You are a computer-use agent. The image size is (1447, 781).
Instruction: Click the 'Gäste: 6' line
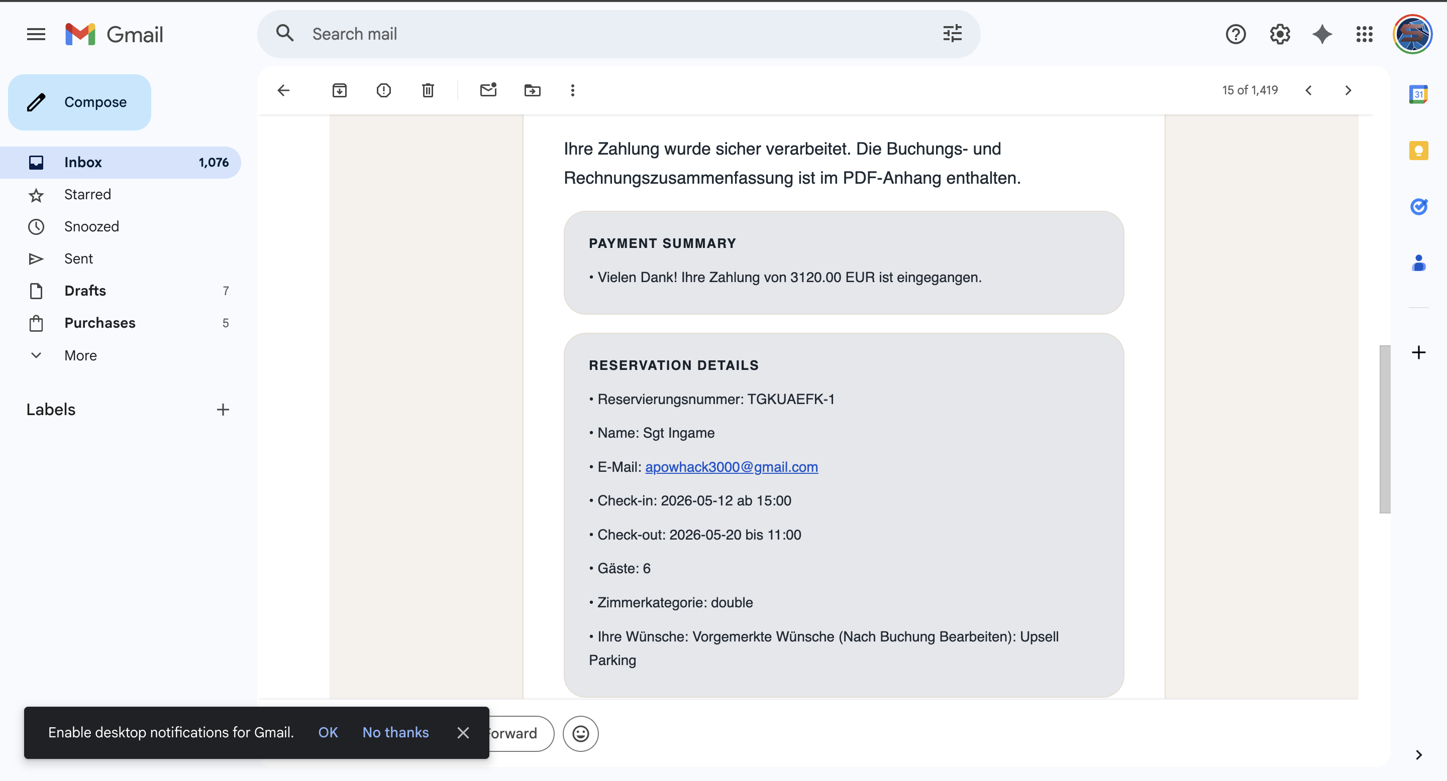point(619,568)
